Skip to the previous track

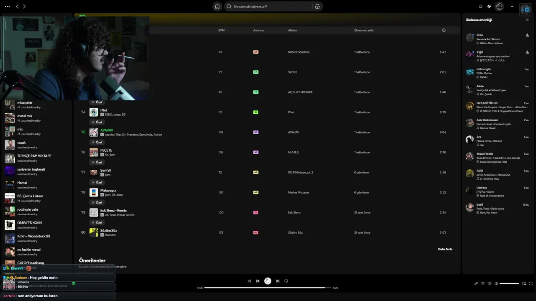258,281
